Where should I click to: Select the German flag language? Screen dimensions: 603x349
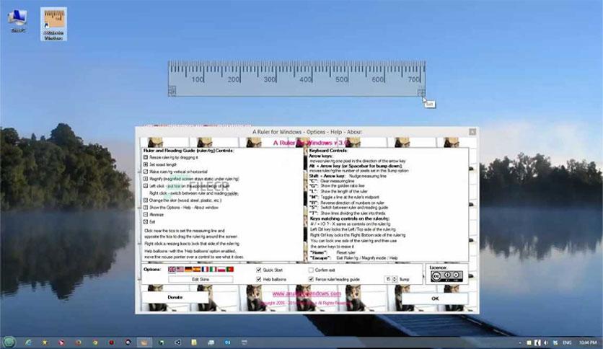(x=188, y=270)
